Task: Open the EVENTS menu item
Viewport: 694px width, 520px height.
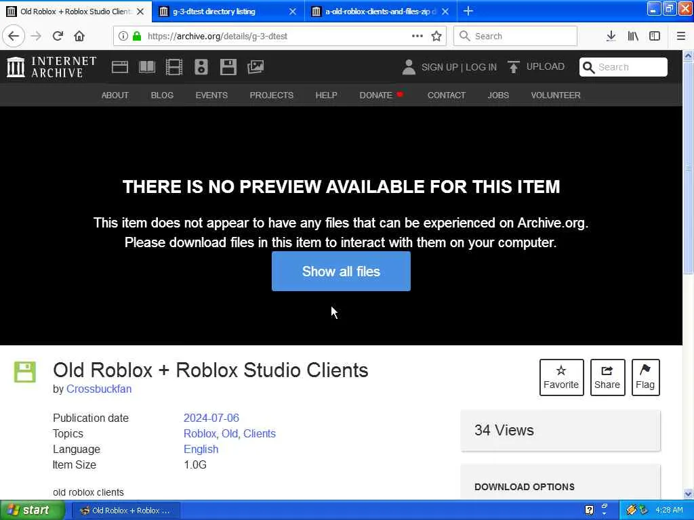Action: tap(211, 95)
